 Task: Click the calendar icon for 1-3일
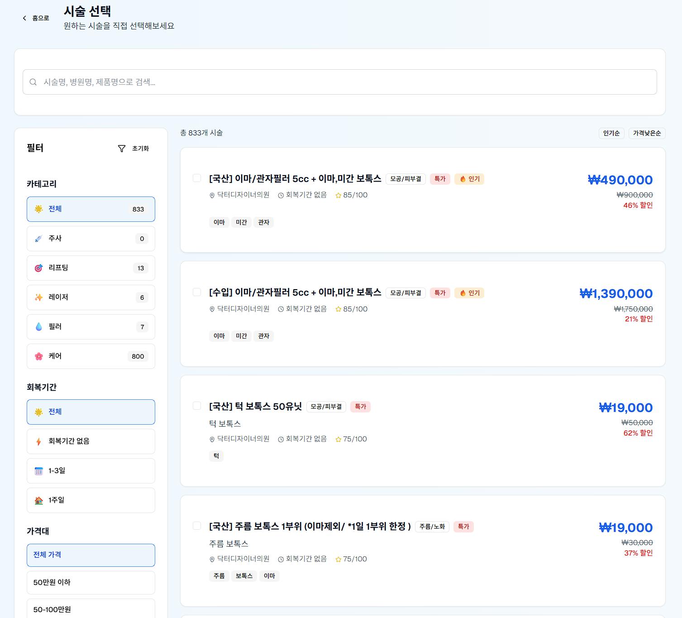pos(39,471)
